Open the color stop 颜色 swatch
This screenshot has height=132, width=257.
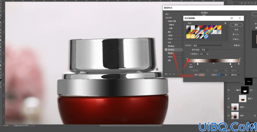(x=202, y=75)
